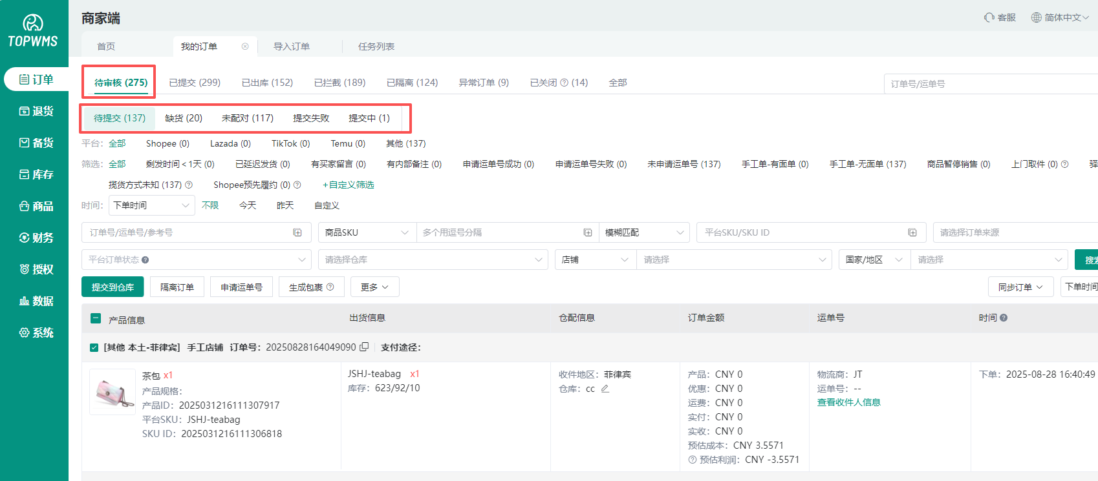Select 已隔离 (124) status tab

412,83
